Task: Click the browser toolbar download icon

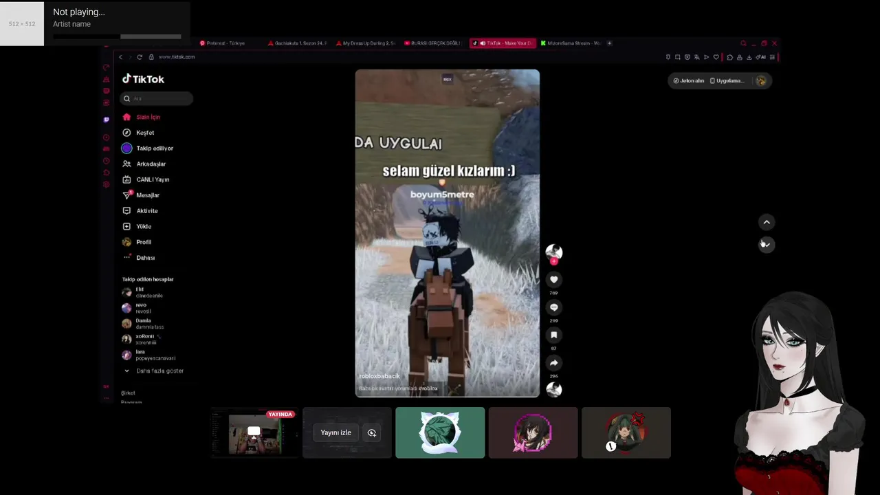Action: pyautogui.click(x=749, y=57)
